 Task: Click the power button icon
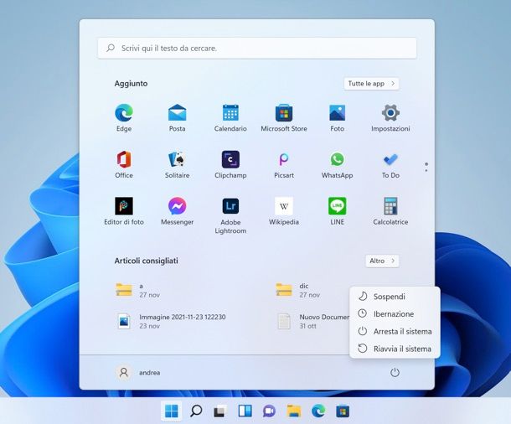coord(395,372)
